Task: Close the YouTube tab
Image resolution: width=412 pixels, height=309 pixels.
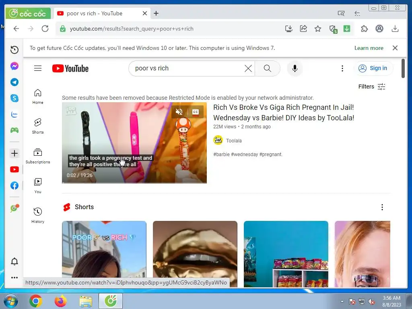Action: coord(145,13)
